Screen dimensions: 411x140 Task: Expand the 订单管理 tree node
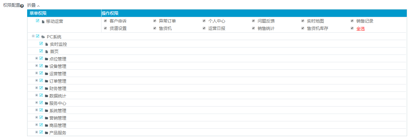tap(37, 80)
